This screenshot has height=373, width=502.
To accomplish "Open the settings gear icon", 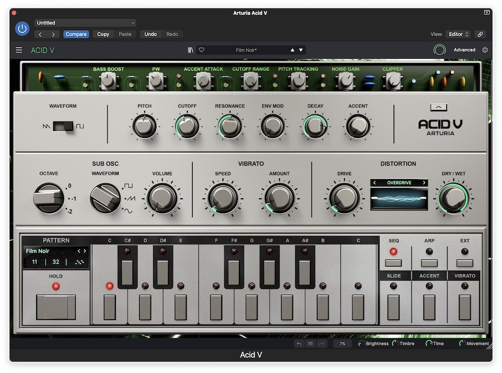I will coord(485,50).
